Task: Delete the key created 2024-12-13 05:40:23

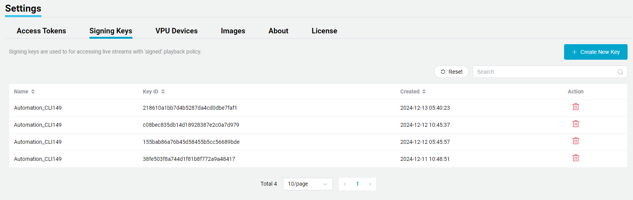Action: coord(575,107)
